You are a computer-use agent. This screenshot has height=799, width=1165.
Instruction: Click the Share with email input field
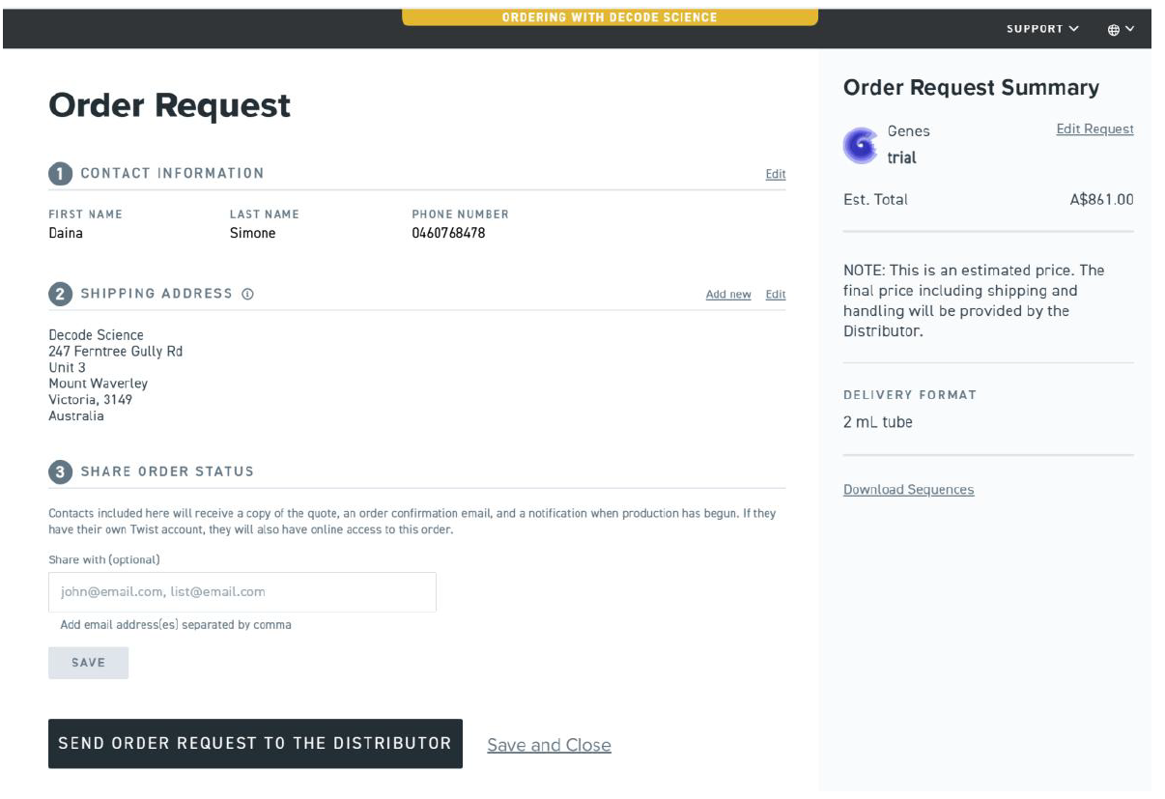242,592
